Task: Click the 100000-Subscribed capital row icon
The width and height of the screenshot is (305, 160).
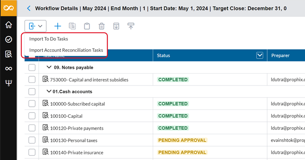Action: tap(46, 103)
